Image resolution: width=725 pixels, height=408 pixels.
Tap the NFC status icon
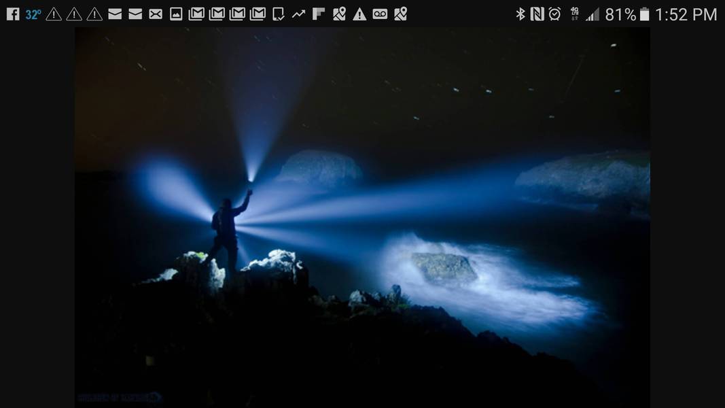coord(537,14)
